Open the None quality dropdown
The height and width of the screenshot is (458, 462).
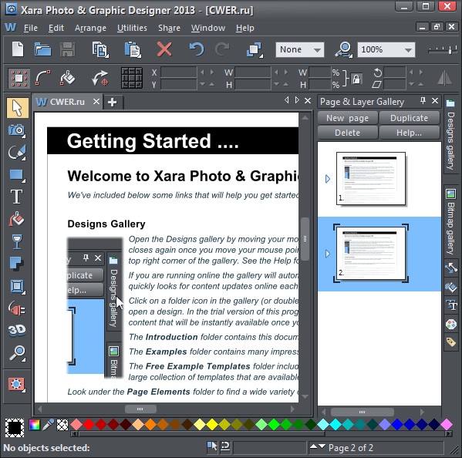click(300, 49)
